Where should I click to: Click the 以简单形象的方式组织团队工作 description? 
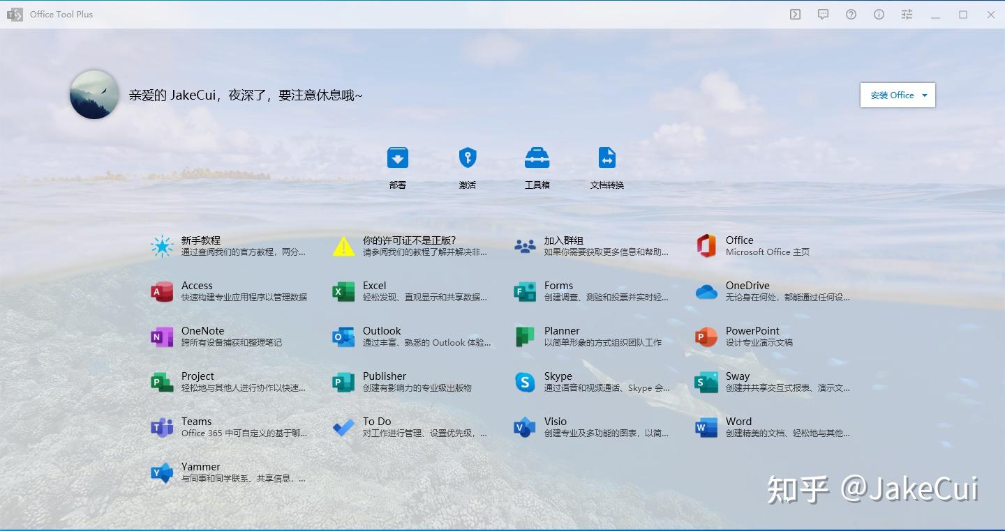click(603, 343)
